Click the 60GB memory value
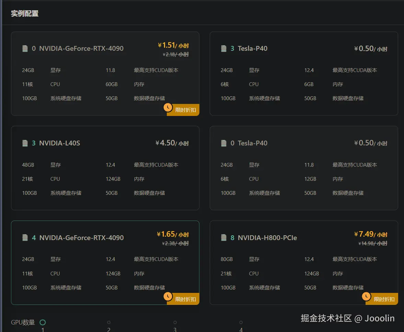 [112, 84]
